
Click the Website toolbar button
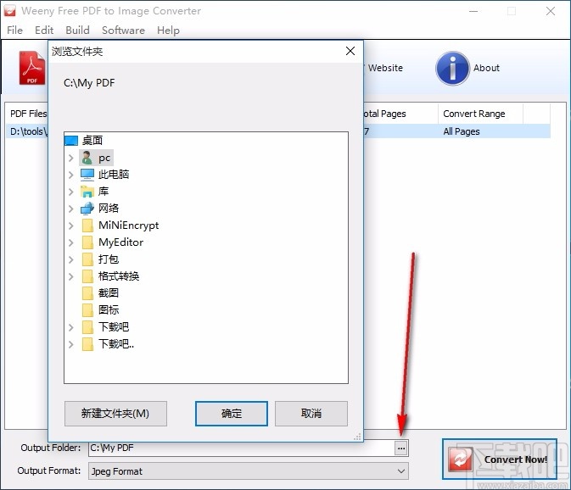385,68
